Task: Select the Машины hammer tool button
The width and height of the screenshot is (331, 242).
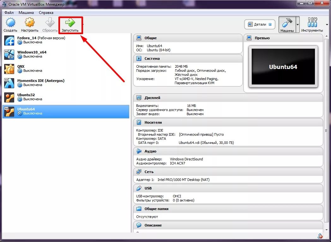Action: click(x=287, y=25)
